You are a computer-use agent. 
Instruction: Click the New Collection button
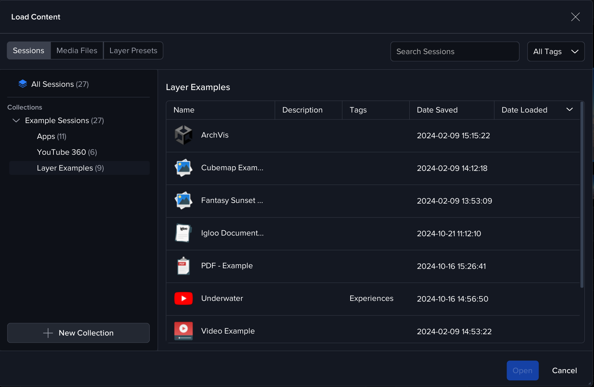[x=78, y=333]
